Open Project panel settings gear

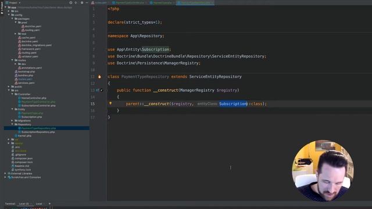pyautogui.click(x=82, y=2)
